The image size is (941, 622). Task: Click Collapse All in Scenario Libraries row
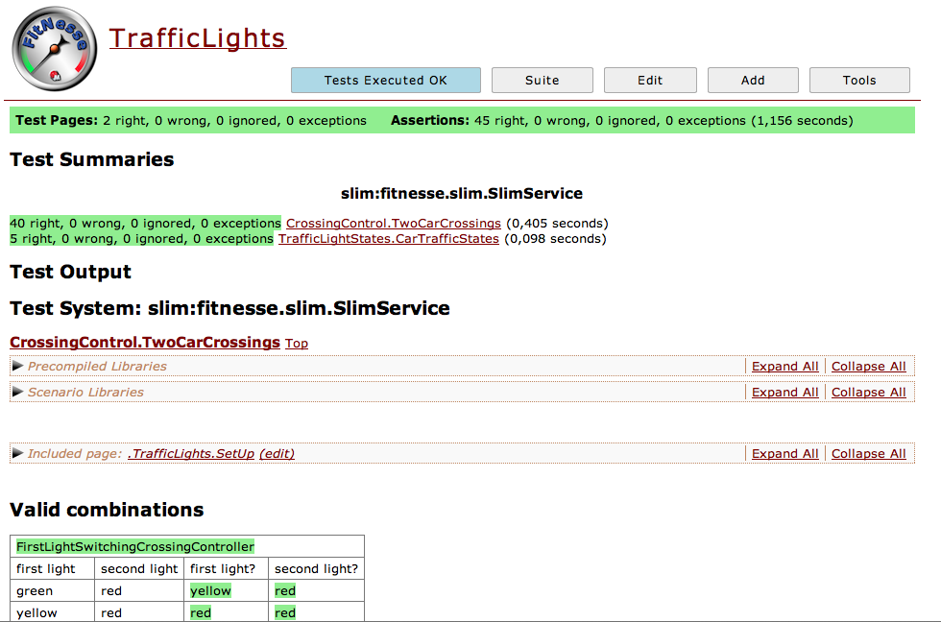click(868, 393)
